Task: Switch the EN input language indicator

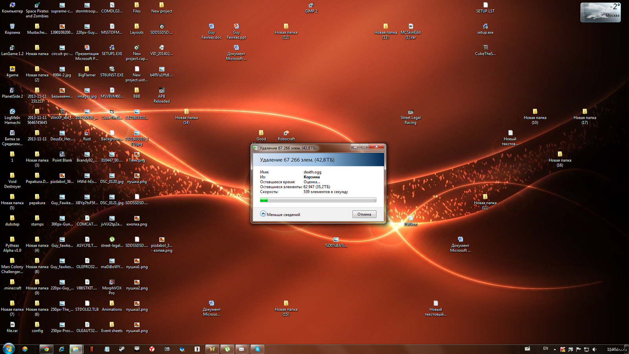Action: pos(546,348)
